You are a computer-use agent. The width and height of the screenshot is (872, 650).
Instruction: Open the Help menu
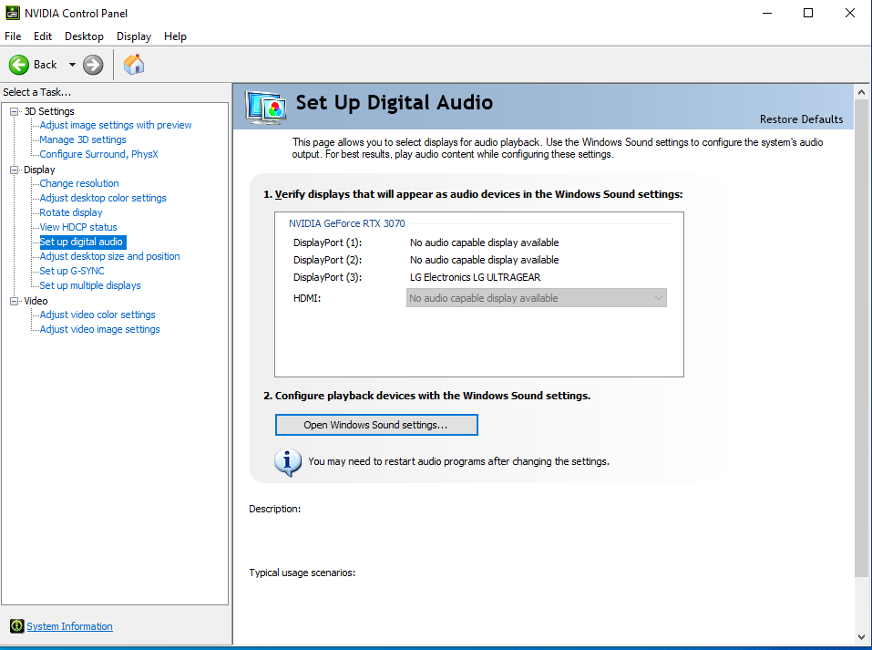(x=175, y=36)
